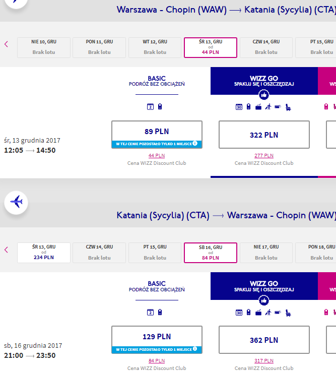Click return WIZZ GO priority boarding icon
This screenshot has width=336, height=372.
268,313
